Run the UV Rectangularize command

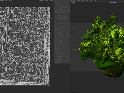[x=61, y=36]
